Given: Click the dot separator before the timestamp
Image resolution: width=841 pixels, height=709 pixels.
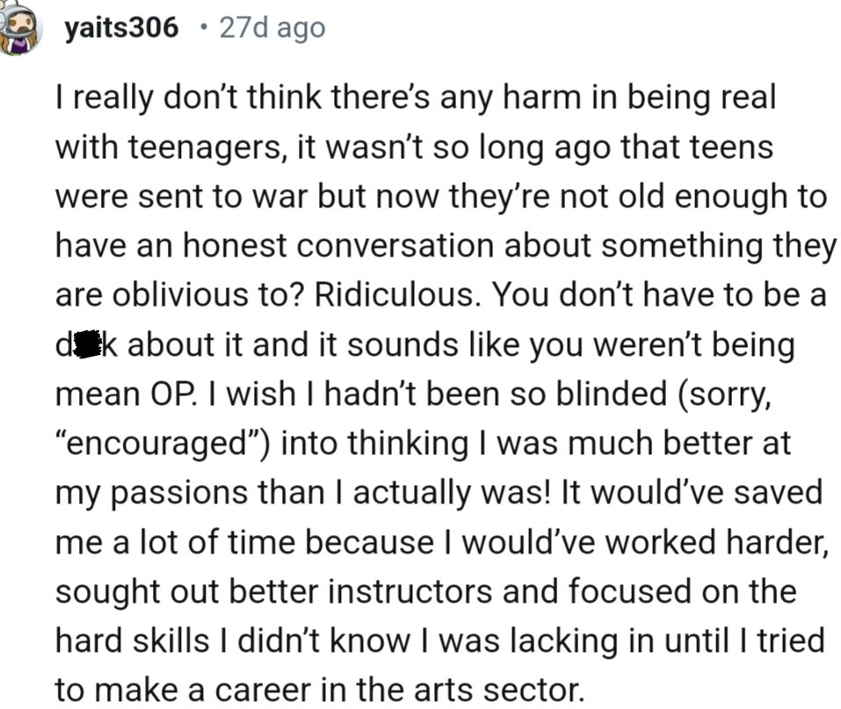Looking at the screenshot, I should (203, 28).
